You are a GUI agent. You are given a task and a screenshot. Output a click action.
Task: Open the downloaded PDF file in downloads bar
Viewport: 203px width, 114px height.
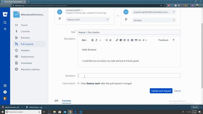pyautogui.click(x=12, y=107)
